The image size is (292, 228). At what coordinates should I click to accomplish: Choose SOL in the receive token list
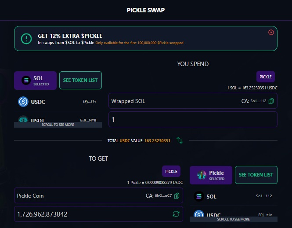pos(234,196)
